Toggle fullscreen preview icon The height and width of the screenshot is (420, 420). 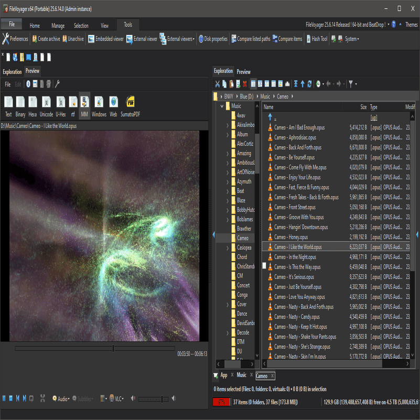42,399
